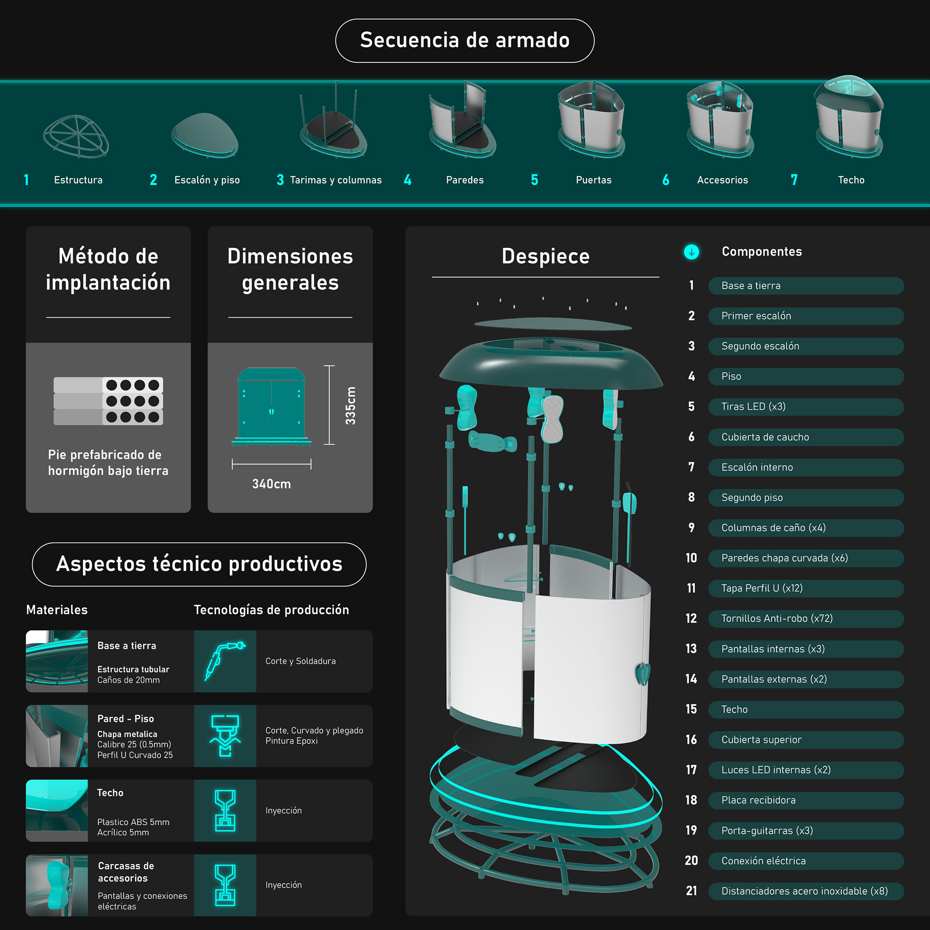Click the teal booth dimension drawing
The width and height of the screenshot is (930, 930).
tap(271, 406)
